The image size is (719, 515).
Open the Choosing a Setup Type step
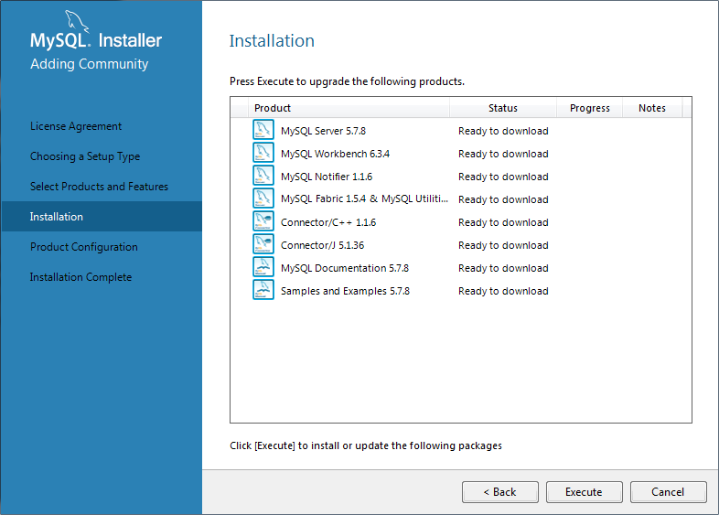(85, 156)
